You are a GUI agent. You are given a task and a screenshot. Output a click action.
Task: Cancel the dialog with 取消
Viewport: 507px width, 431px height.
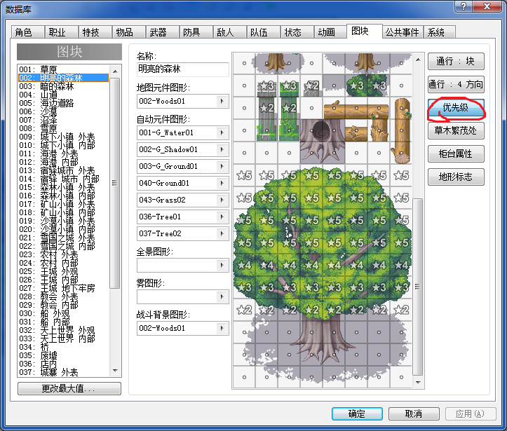point(414,413)
